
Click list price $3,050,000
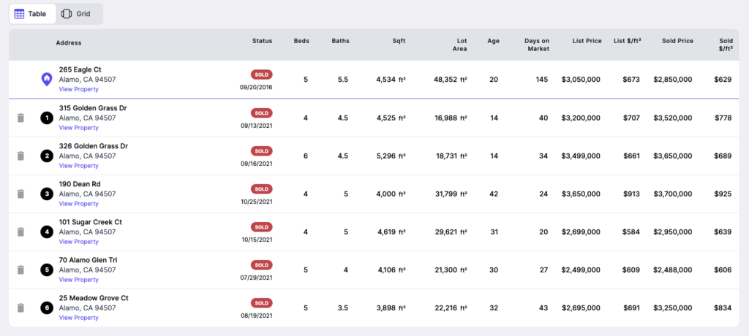point(581,79)
